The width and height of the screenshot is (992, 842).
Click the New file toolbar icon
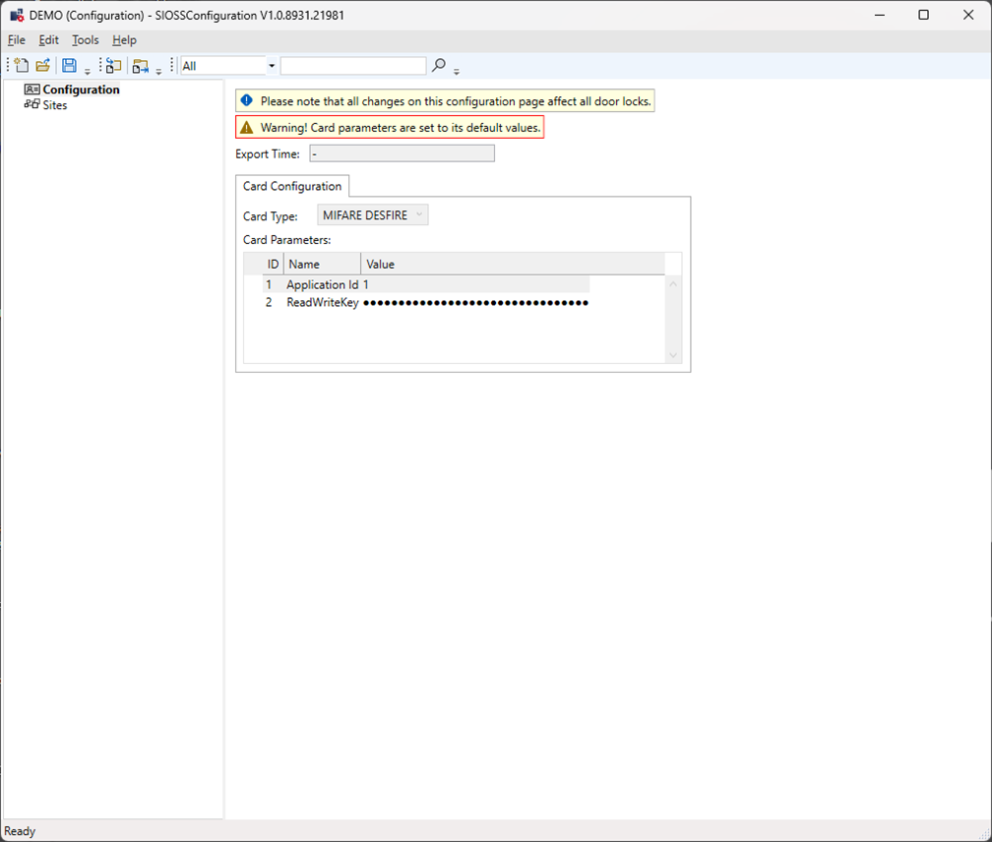22,66
